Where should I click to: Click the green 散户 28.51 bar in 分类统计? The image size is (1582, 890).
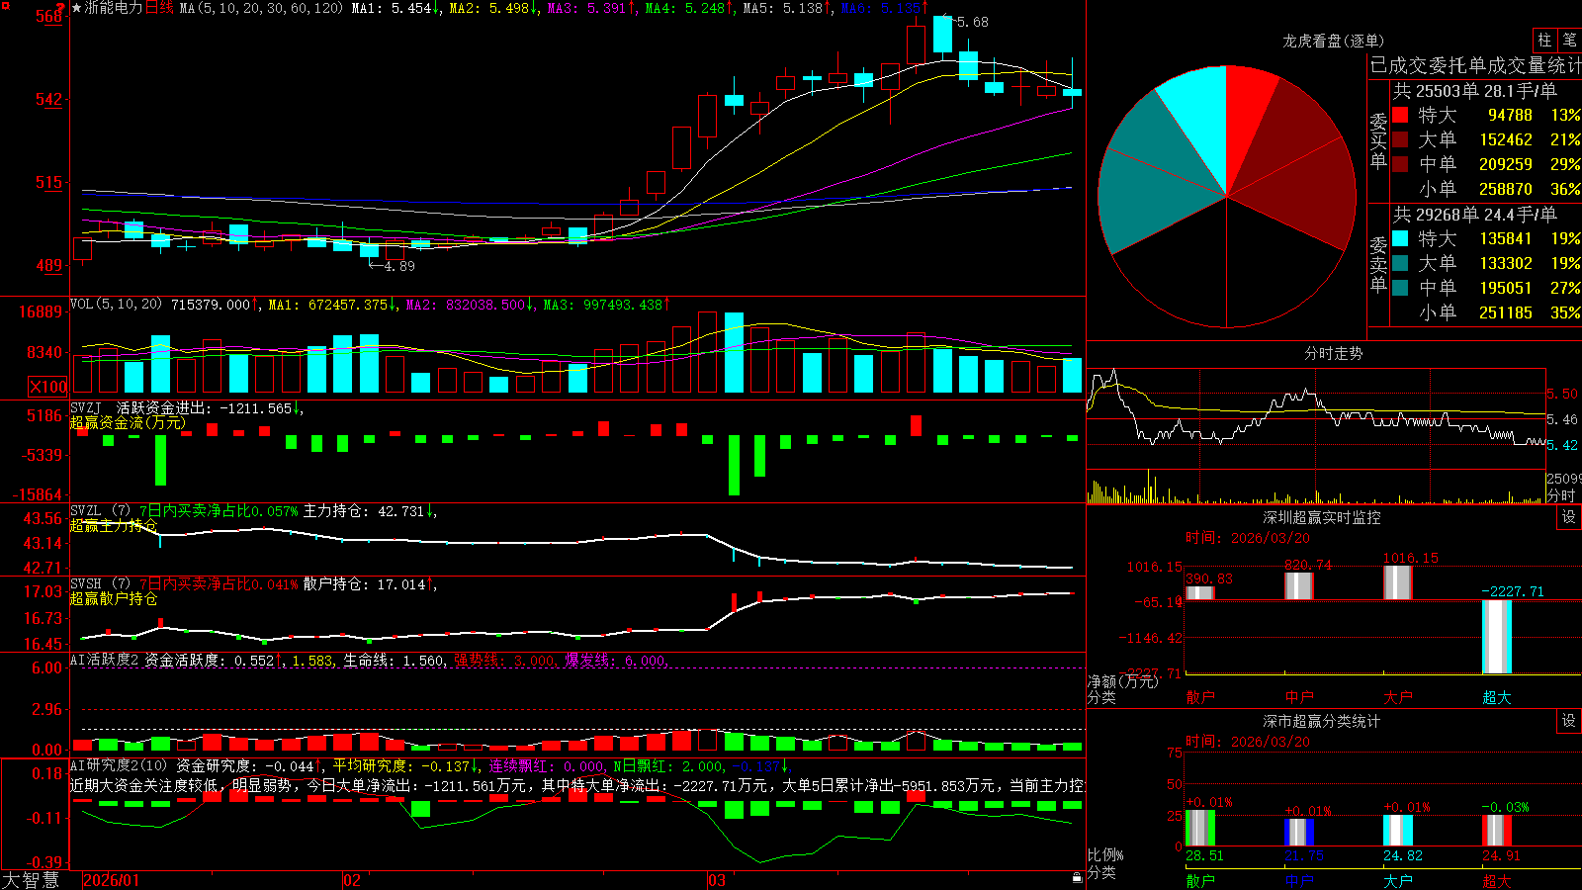pos(1200,829)
